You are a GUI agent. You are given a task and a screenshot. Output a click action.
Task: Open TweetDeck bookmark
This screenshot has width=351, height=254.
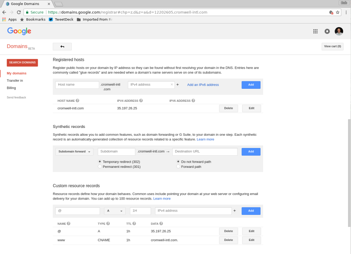click(61, 19)
